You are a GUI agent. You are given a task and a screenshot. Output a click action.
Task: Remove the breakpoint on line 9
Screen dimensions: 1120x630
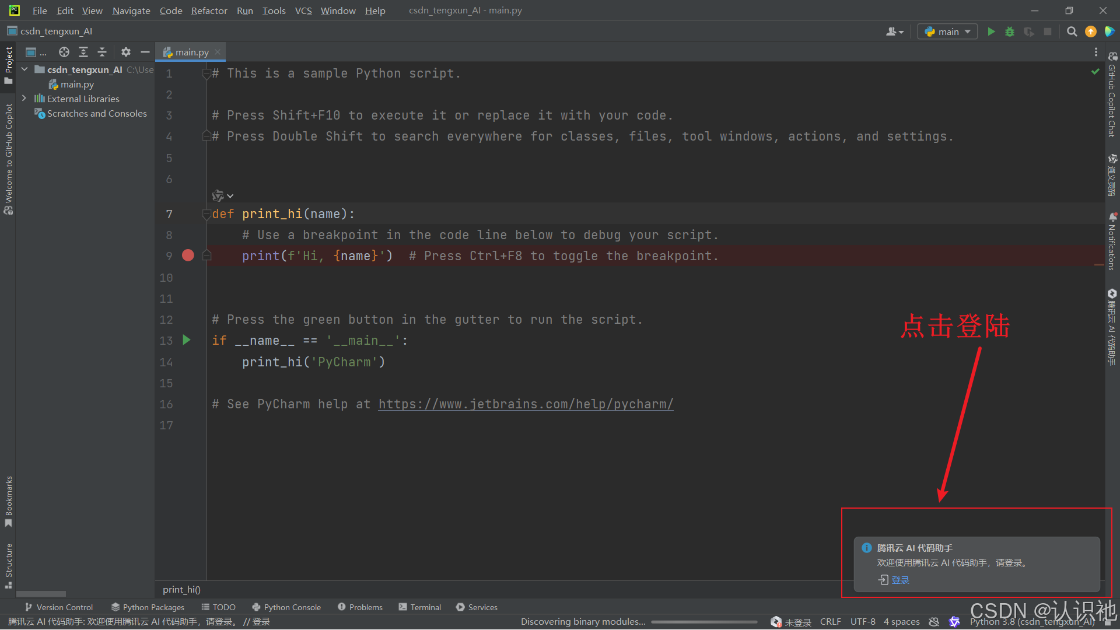pos(188,256)
